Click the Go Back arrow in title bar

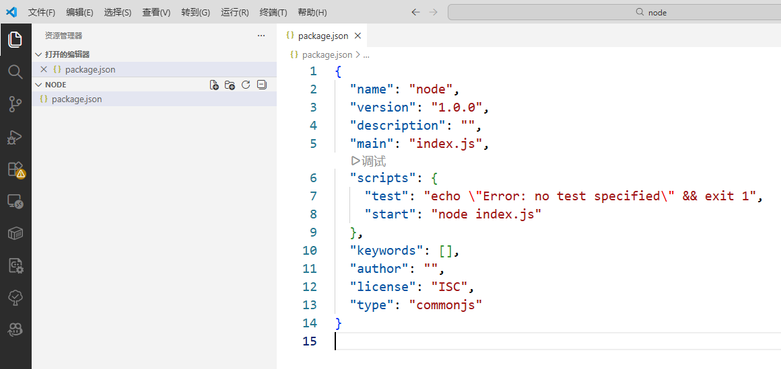tap(415, 12)
